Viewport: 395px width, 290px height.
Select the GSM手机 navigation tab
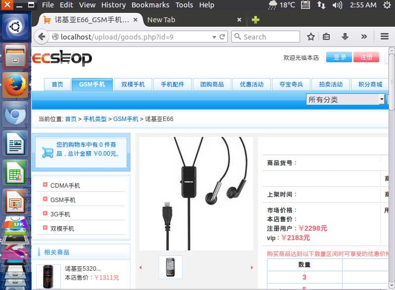coord(92,84)
